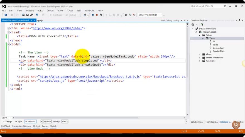Pin the MVVMWithKnockoutJS.html tab
The height and width of the screenshot is (137, 245).
point(31,20)
